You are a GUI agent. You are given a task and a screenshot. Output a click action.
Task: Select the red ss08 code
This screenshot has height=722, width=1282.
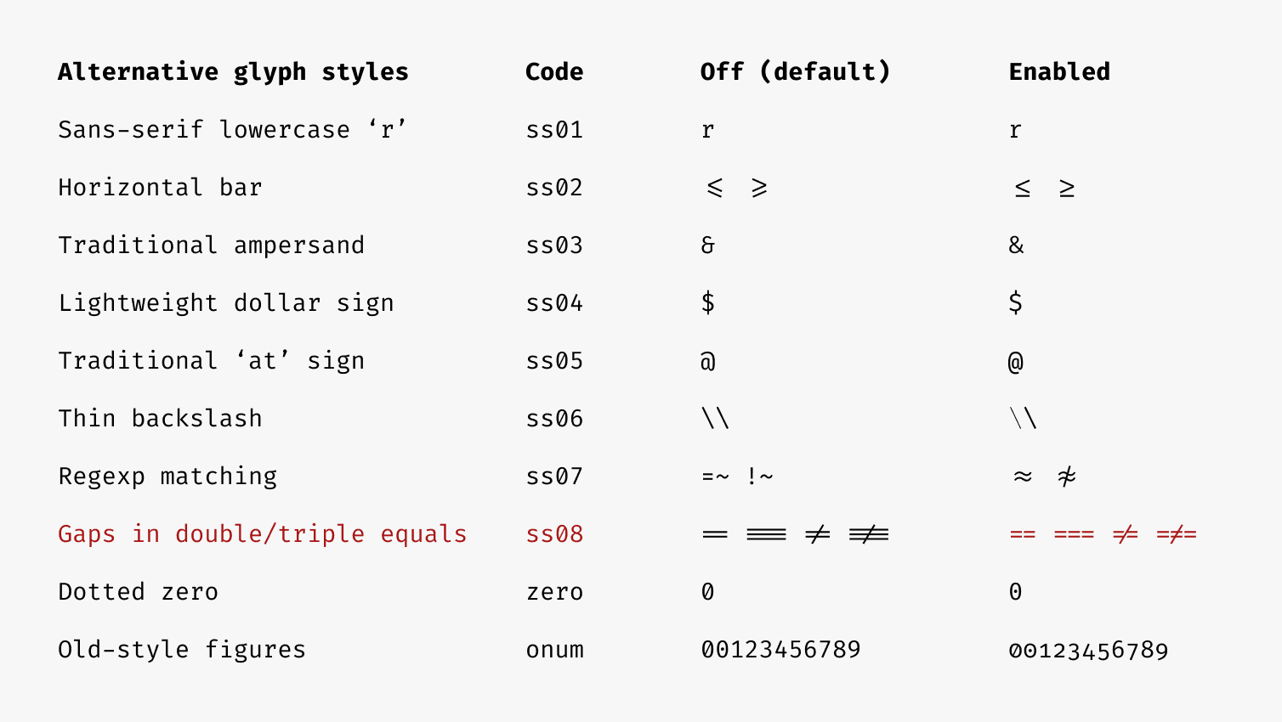coord(554,534)
